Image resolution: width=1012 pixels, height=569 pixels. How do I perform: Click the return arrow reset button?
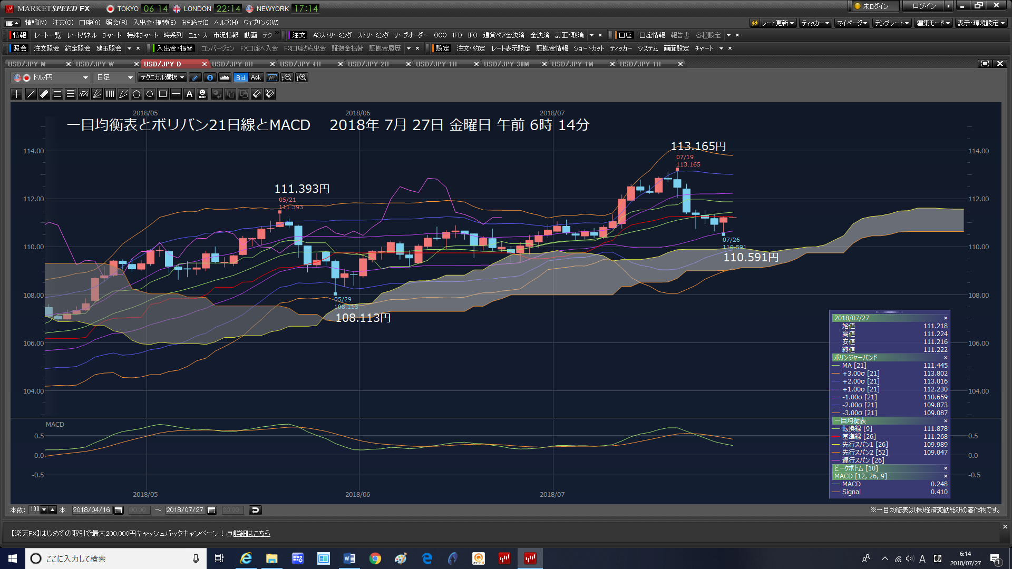[x=255, y=510]
